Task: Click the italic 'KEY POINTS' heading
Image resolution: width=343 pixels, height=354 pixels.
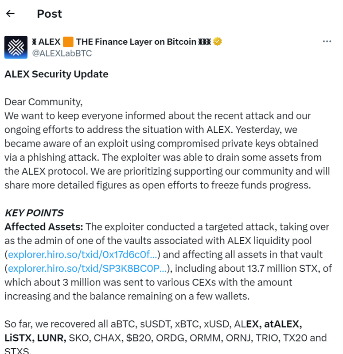Action: point(34,213)
